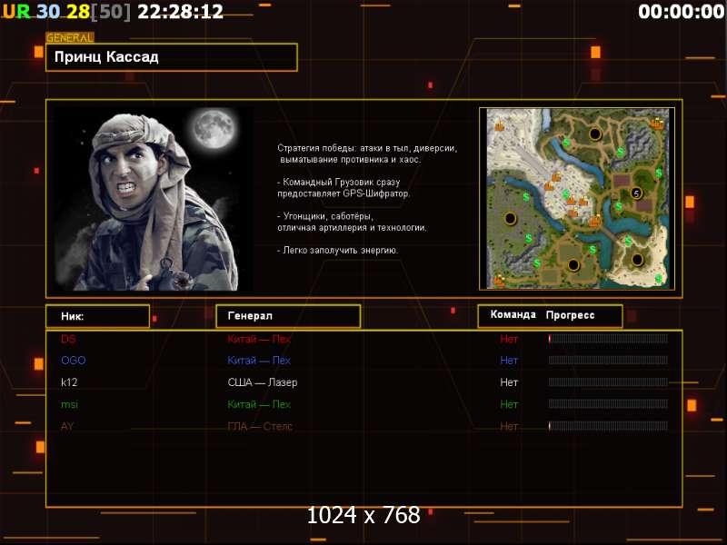Select the black circle marker at minimap's bottom center

pos(573,265)
